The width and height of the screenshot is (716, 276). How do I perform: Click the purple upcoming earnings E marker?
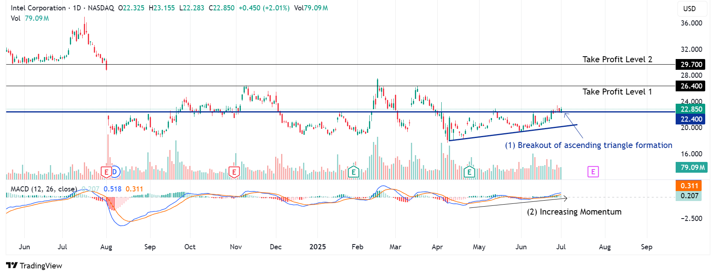pos(593,172)
